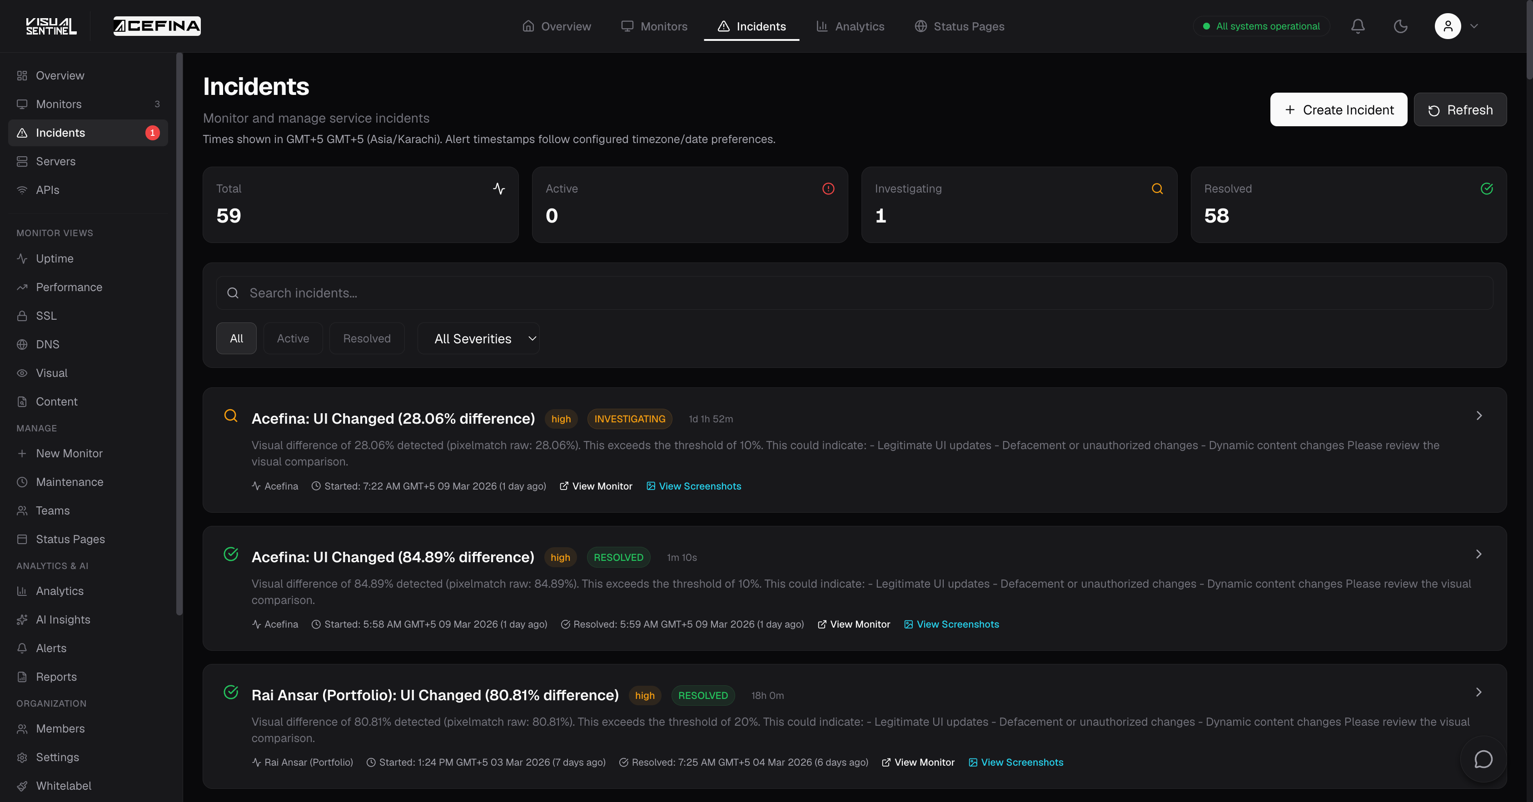Expand the first investigating incident row
The image size is (1533, 802).
1478,416
